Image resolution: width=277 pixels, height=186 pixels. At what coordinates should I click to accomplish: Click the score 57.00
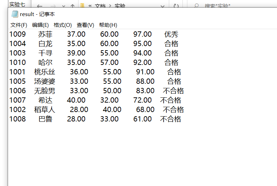(x=109, y=62)
